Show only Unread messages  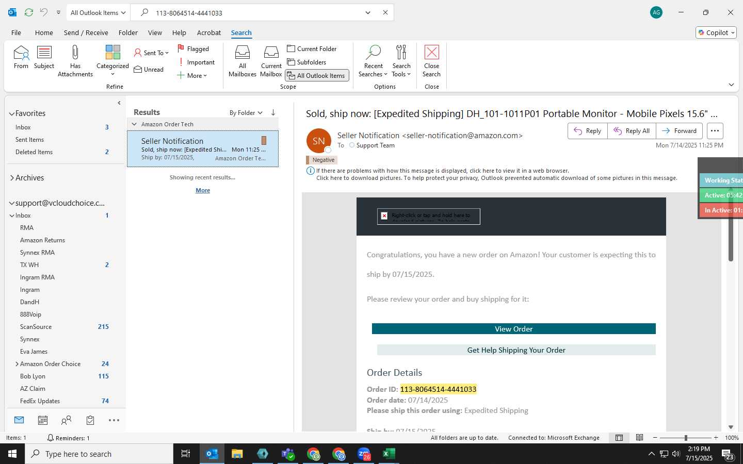(x=149, y=69)
